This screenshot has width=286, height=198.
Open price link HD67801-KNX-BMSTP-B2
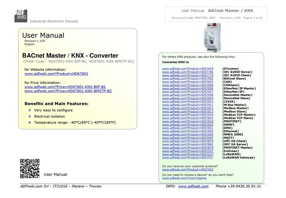pyautogui.click(x=68, y=91)
